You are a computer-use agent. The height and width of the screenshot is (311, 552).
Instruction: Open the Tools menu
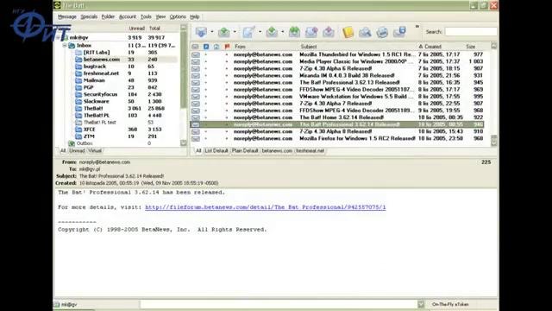[146, 17]
